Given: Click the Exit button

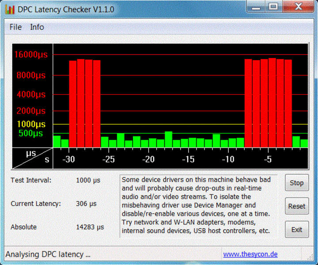Looking at the screenshot, I should (297, 230).
